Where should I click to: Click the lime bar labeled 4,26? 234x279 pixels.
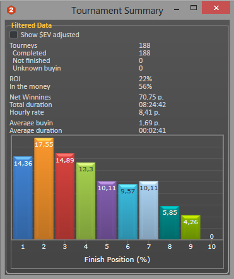tap(190, 227)
